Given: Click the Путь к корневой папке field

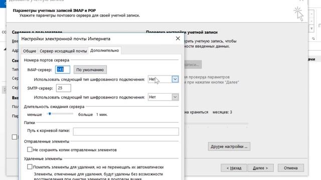Looking at the screenshot, I should click(x=126, y=131).
